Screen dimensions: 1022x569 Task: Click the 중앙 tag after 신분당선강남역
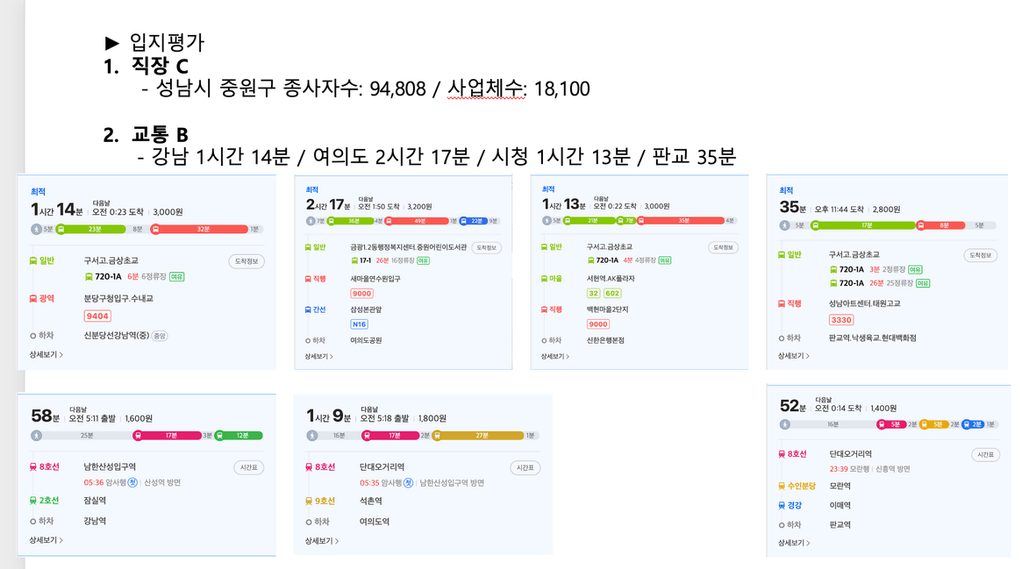[160, 336]
